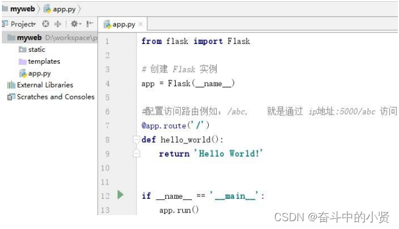This screenshot has width=399, height=229.
Task: Click 'from flask import Flask' code line
Action: point(196,41)
